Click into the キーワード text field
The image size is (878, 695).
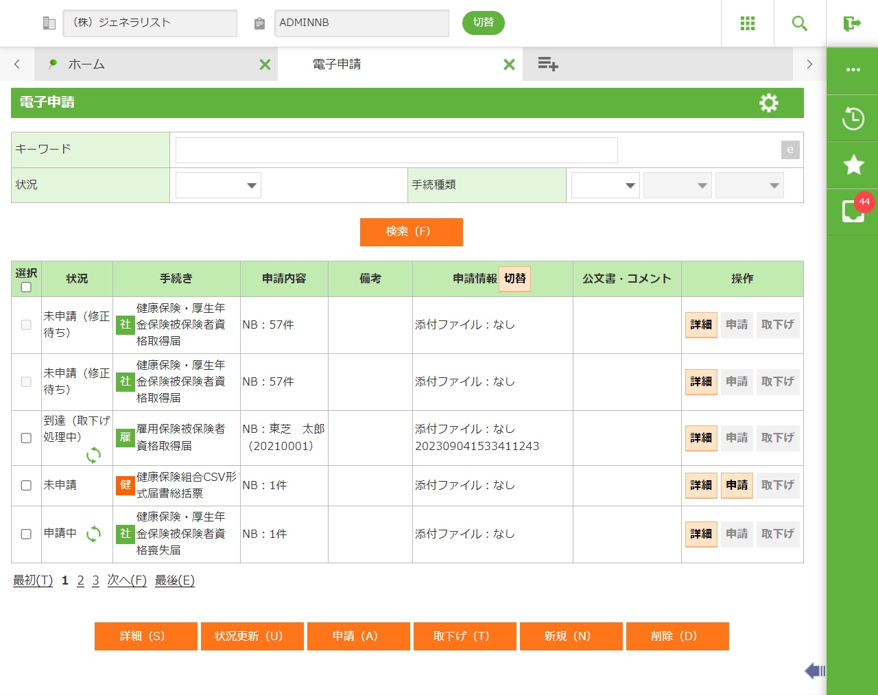[x=396, y=150]
